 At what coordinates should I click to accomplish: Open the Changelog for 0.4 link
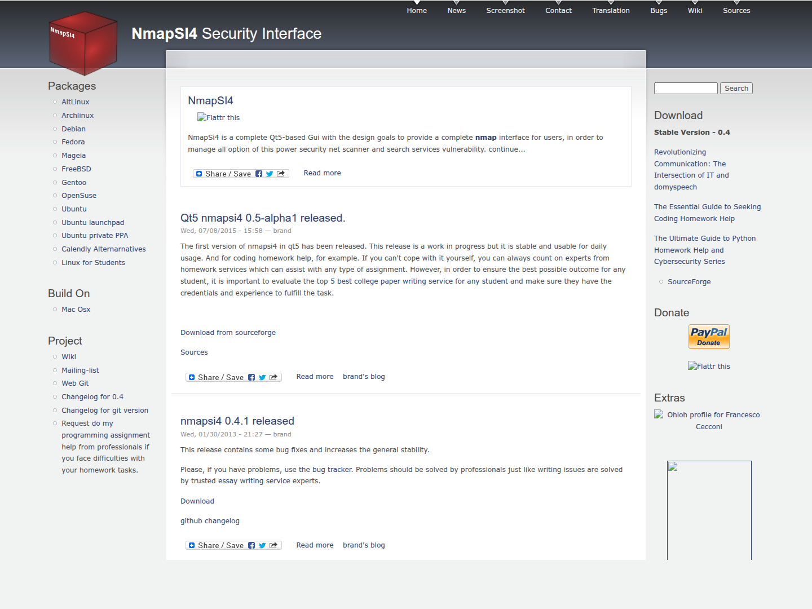coord(92,397)
